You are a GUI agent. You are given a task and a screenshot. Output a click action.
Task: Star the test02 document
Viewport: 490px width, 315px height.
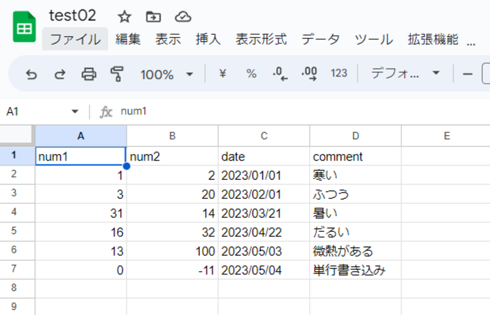124,17
